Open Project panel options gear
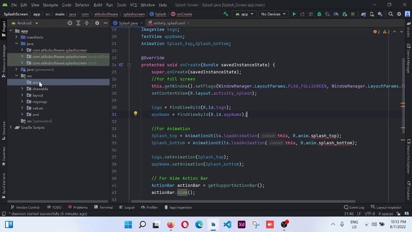 (x=97, y=23)
